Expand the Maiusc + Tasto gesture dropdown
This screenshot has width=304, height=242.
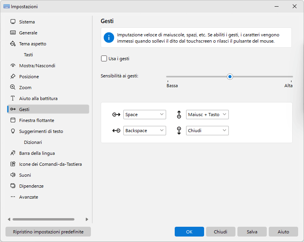tap(207, 115)
